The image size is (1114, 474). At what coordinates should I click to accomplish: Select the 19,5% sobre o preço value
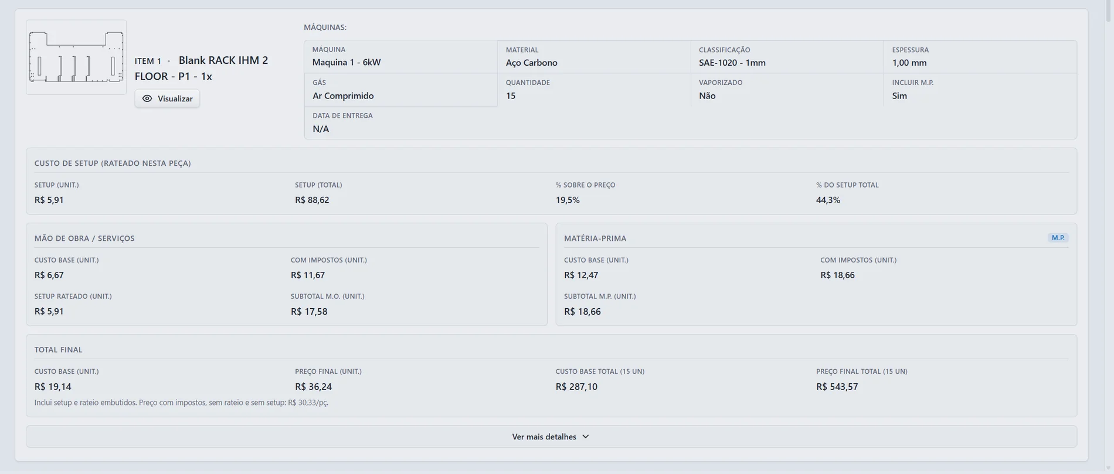pos(568,200)
